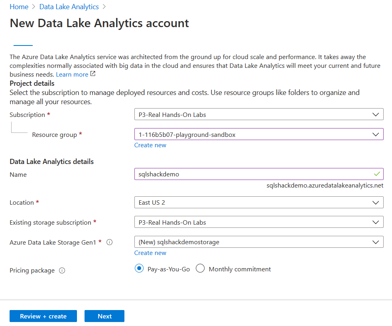Open Existing storage subscription dropdown
The width and height of the screenshot is (392, 326).
point(258,222)
